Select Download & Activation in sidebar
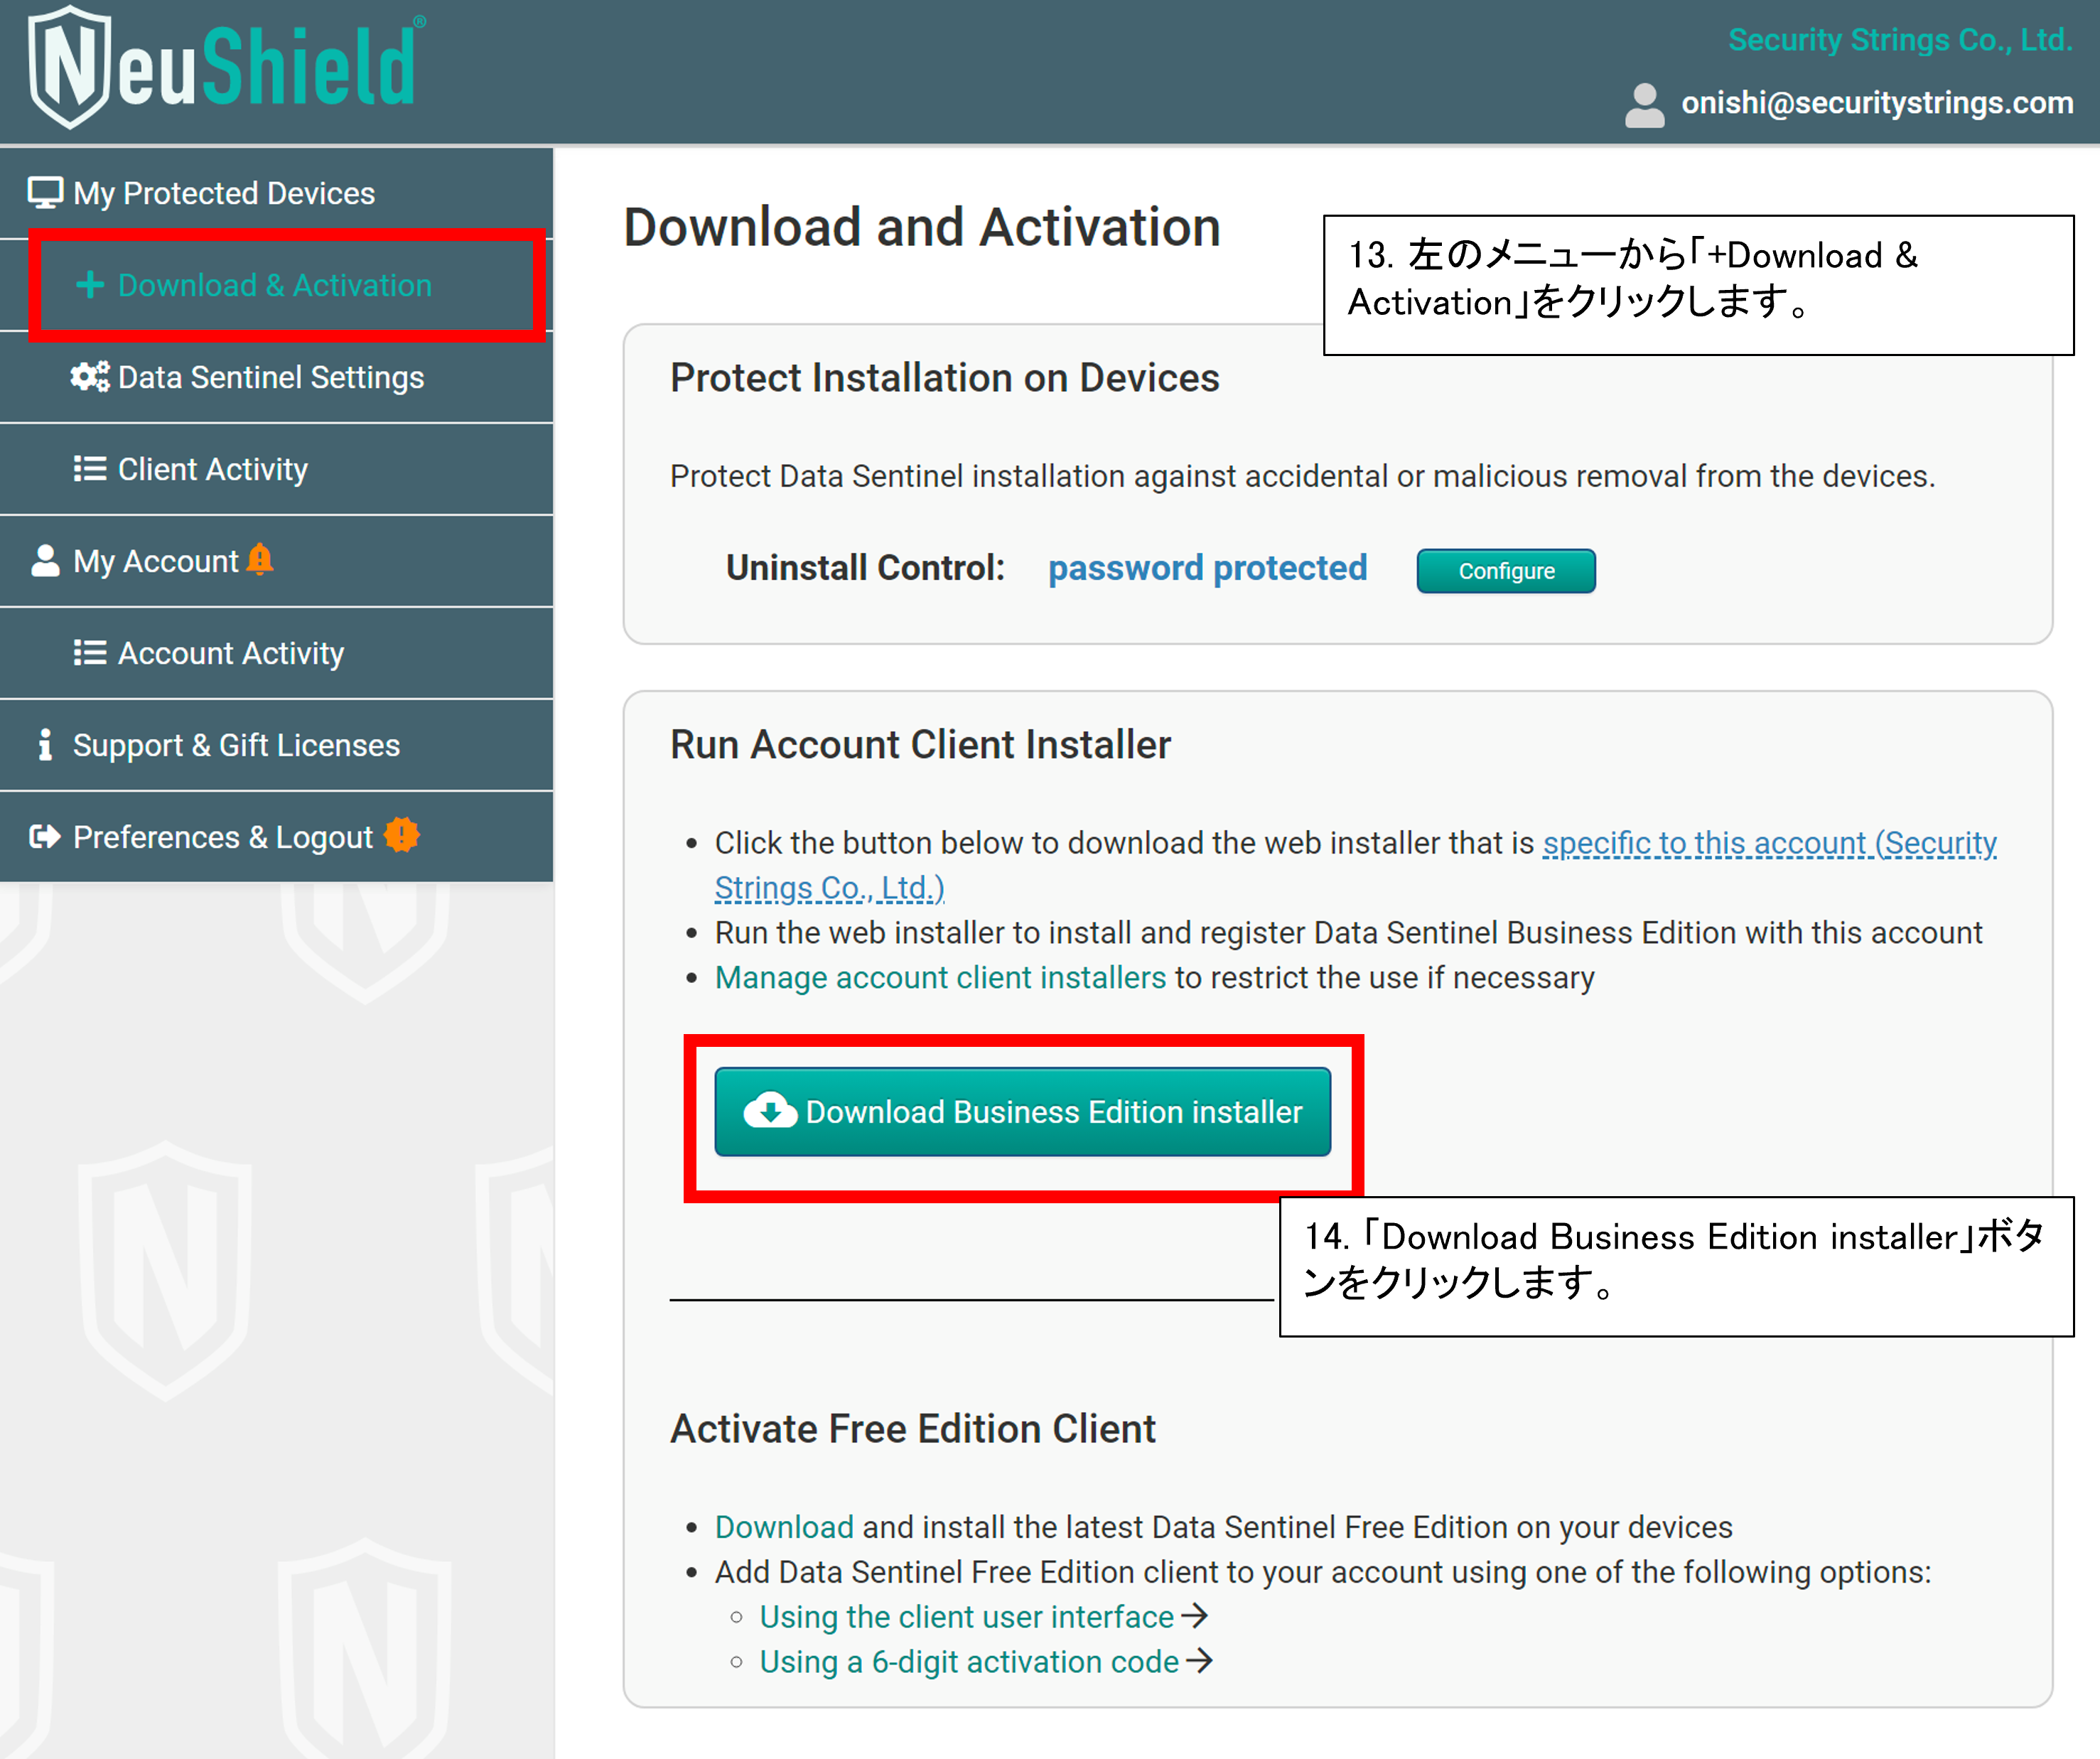Image resolution: width=2100 pixels, height=1759 pixels. (x=277, y=285)
